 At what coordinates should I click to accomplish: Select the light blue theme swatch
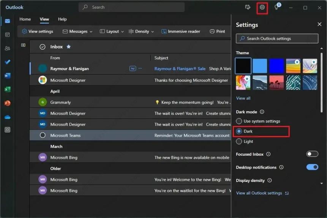(260, 66)
